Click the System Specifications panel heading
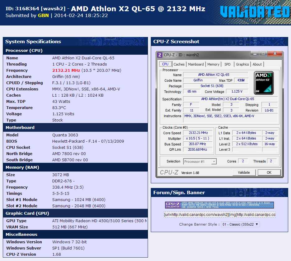 [33, 42]
